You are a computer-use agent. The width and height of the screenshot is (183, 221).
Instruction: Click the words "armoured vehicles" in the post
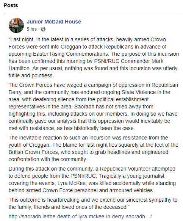tap(131, 190)
